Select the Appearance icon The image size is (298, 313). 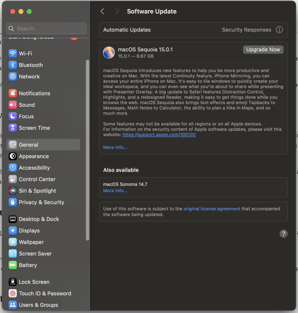pyautogui.click(x=13, y=156)
